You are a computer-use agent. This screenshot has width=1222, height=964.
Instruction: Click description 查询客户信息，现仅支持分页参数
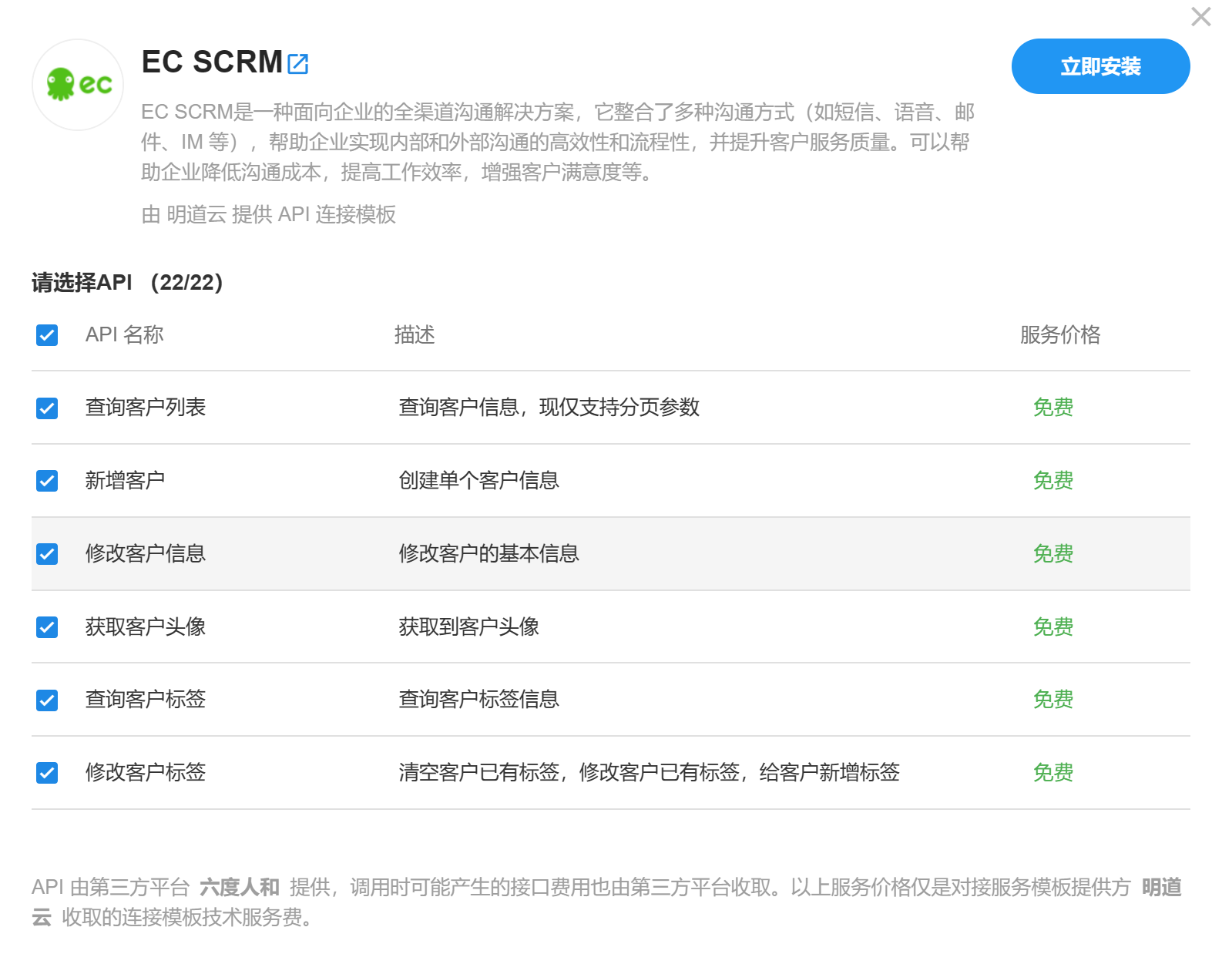point(549,407)
